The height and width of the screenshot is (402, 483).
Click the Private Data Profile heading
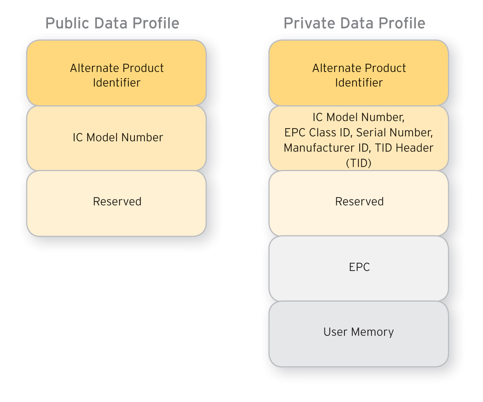354,23
